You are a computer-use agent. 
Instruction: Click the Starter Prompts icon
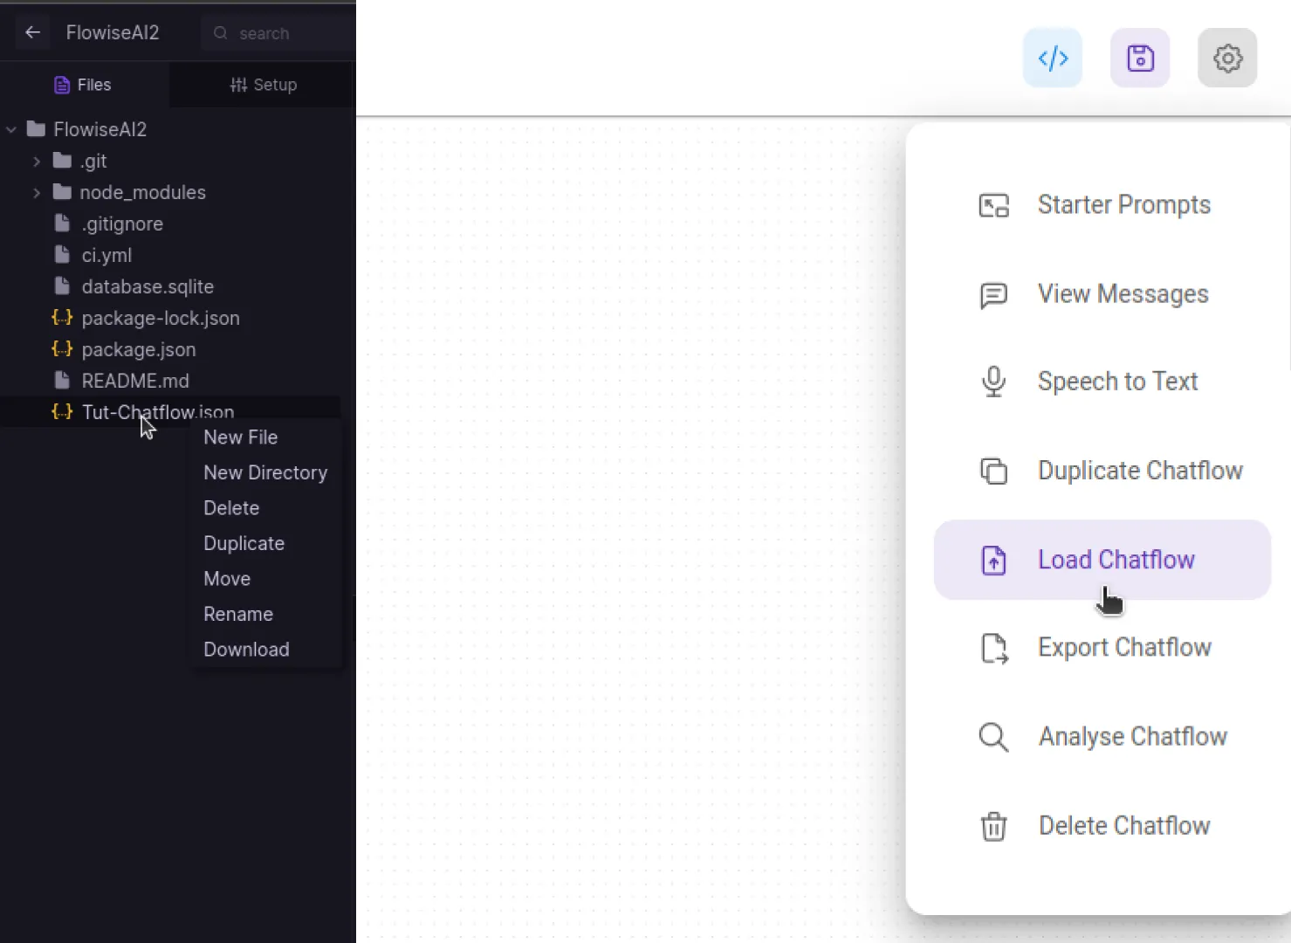993,205
